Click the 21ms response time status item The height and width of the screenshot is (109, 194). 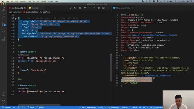31,107
